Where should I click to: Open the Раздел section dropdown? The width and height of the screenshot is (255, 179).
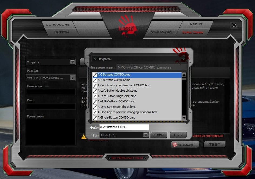click(72, 78)
